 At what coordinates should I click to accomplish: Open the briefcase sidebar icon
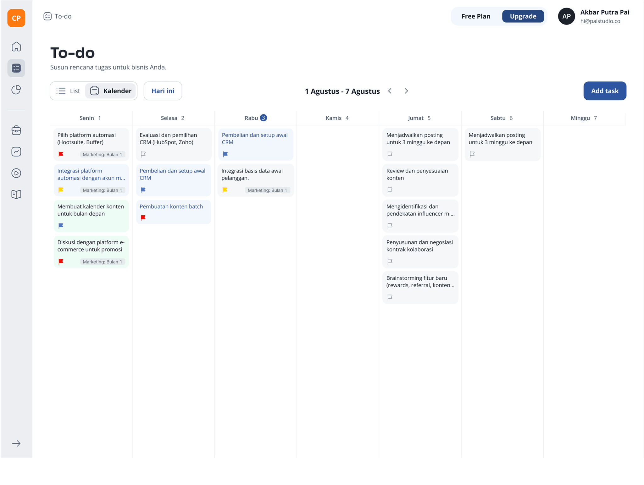(16, 130)
